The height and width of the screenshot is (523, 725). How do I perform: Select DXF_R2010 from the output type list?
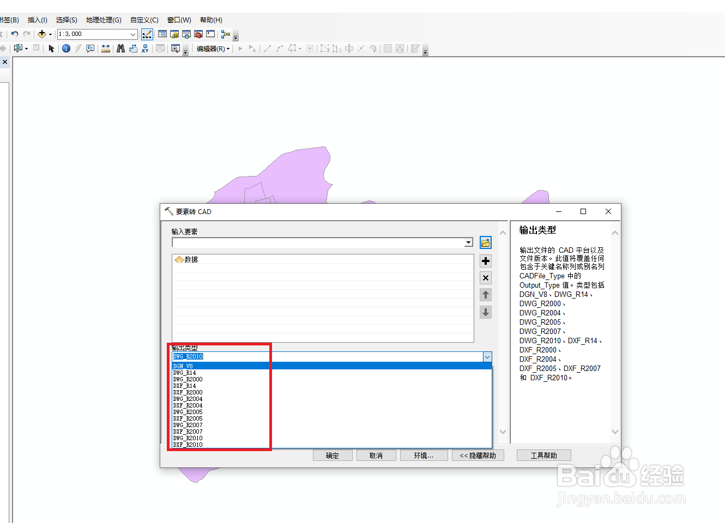coord(188,445)
